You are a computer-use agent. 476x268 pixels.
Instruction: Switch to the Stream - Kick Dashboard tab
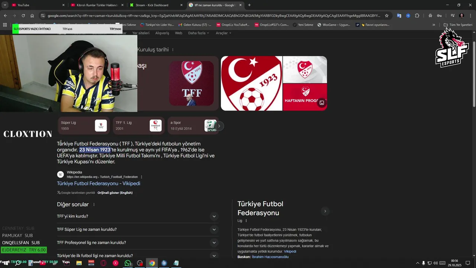point(156,5)
